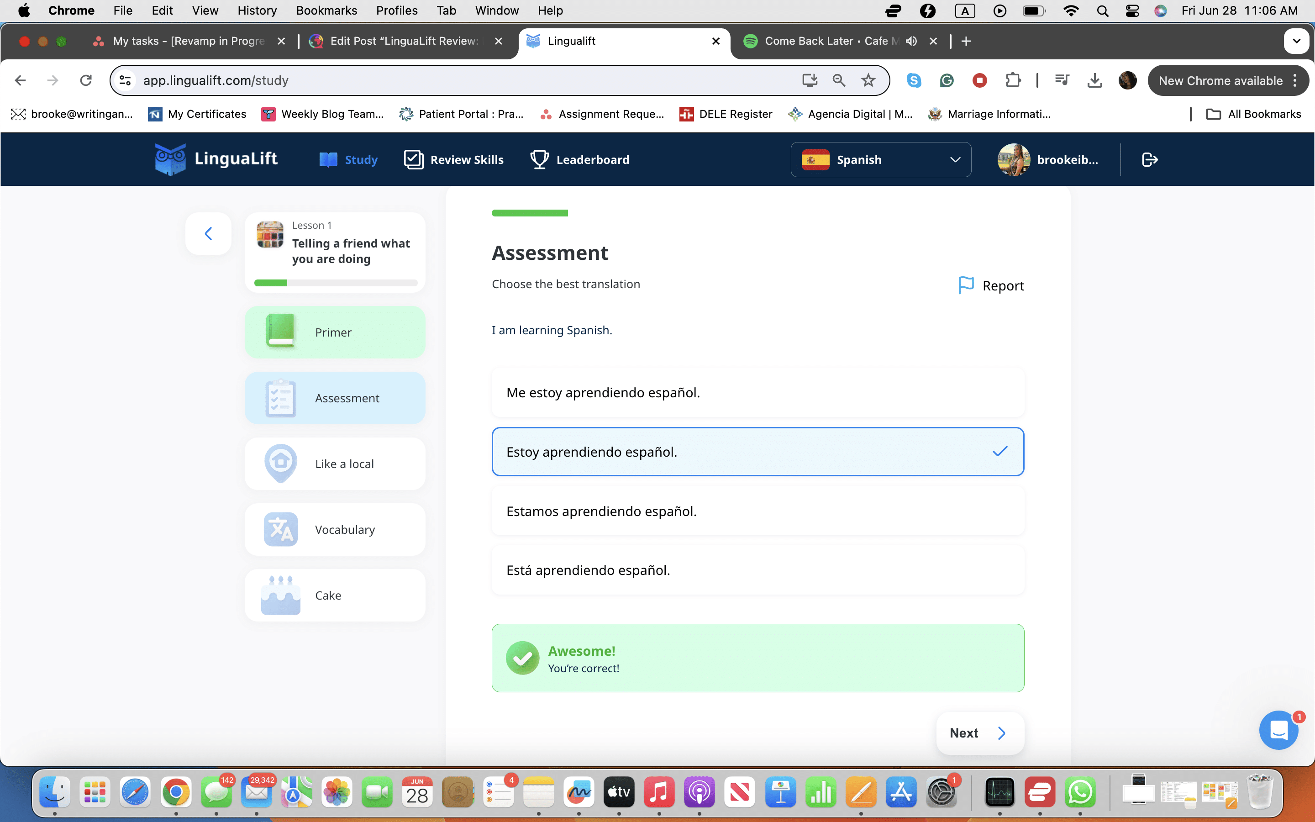
Task: Open Leaderboard trophy page
Action: (x=579, y=160)
